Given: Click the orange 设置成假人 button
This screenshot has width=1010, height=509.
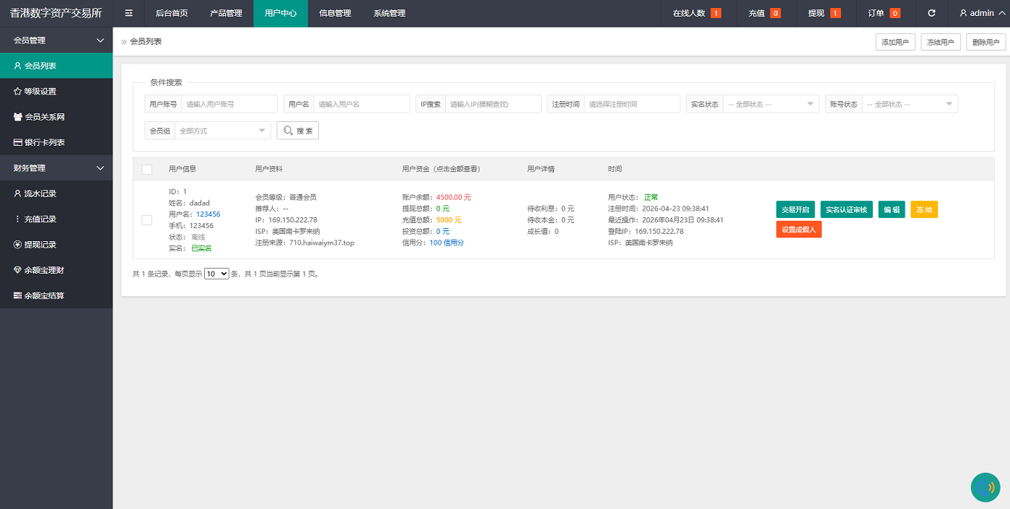Looking at the screenshot, I should tap(799, 230).
